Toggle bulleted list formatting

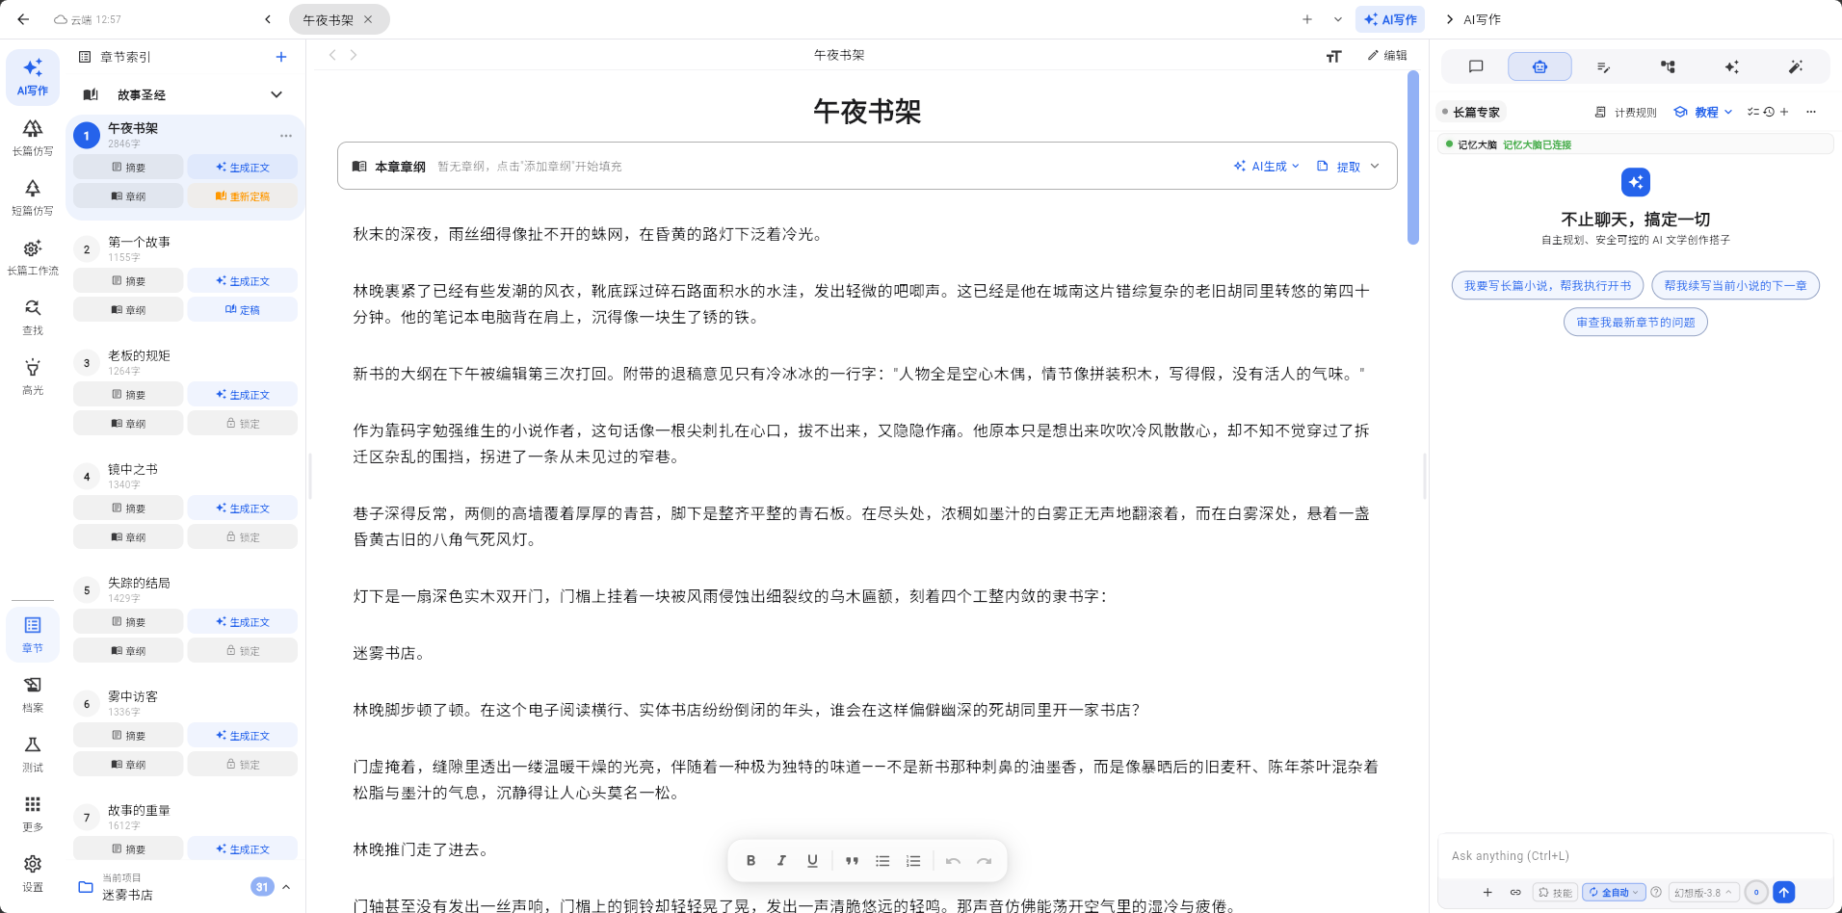pos(882,861)
